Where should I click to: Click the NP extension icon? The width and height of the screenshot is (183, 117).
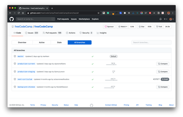(146, 13)
